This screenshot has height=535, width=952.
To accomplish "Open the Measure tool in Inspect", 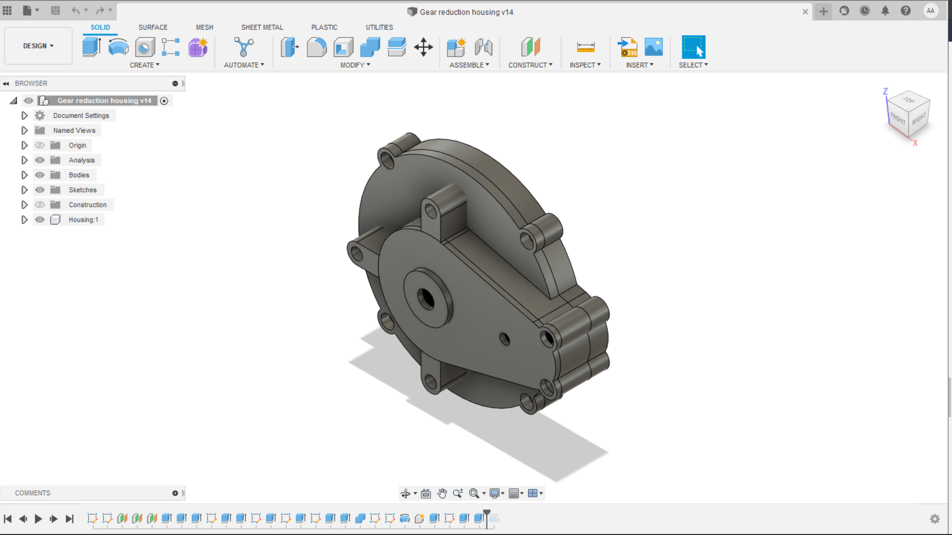I will pos(585,47).
